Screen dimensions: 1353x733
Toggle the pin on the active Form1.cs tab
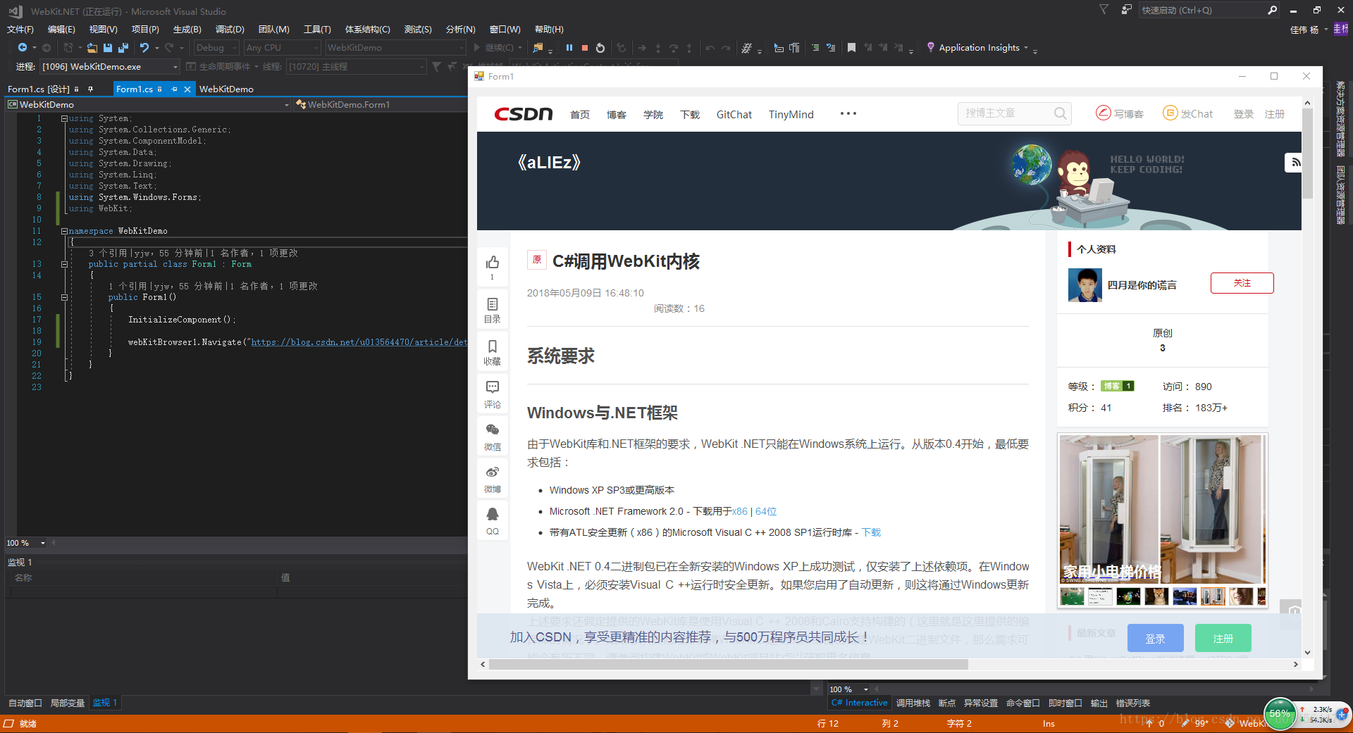pyautogui.click(x=174, y=89)
